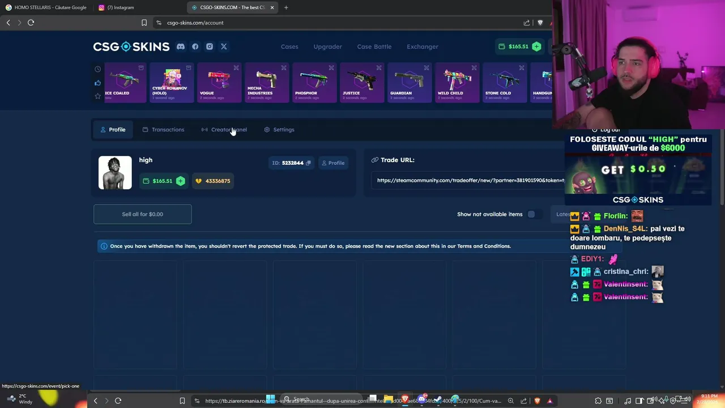
Task: Select the thumbs-up best drops filter
Action: 97,83
